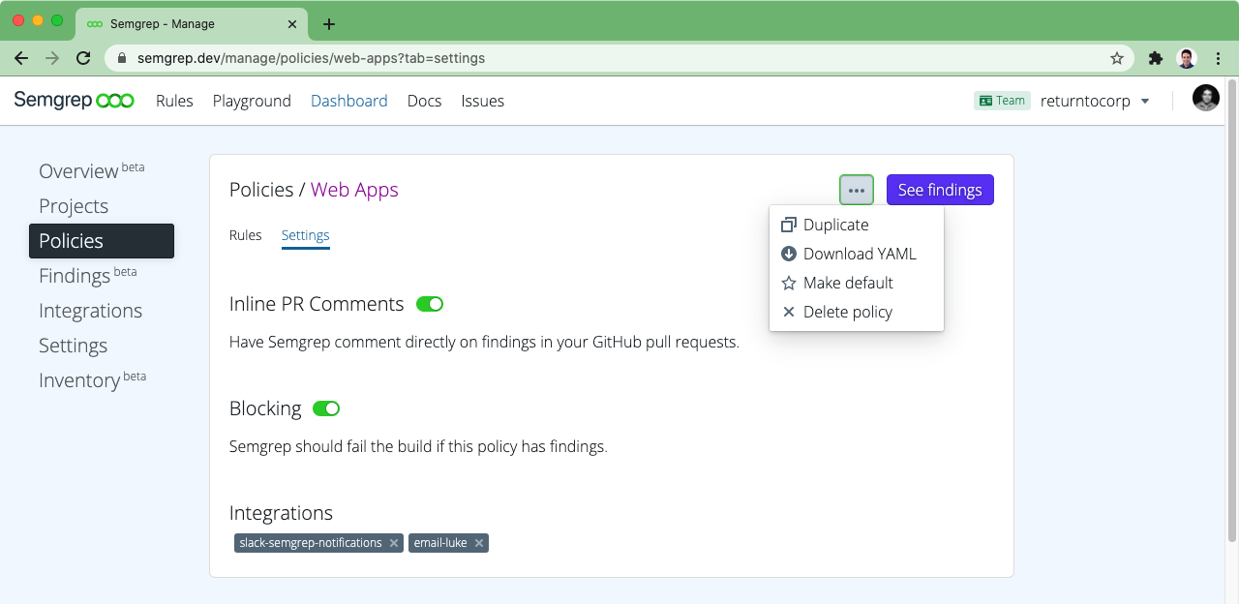Choose Download YAML from the menu
This screenshot has width=1239, height=604.
857,254
